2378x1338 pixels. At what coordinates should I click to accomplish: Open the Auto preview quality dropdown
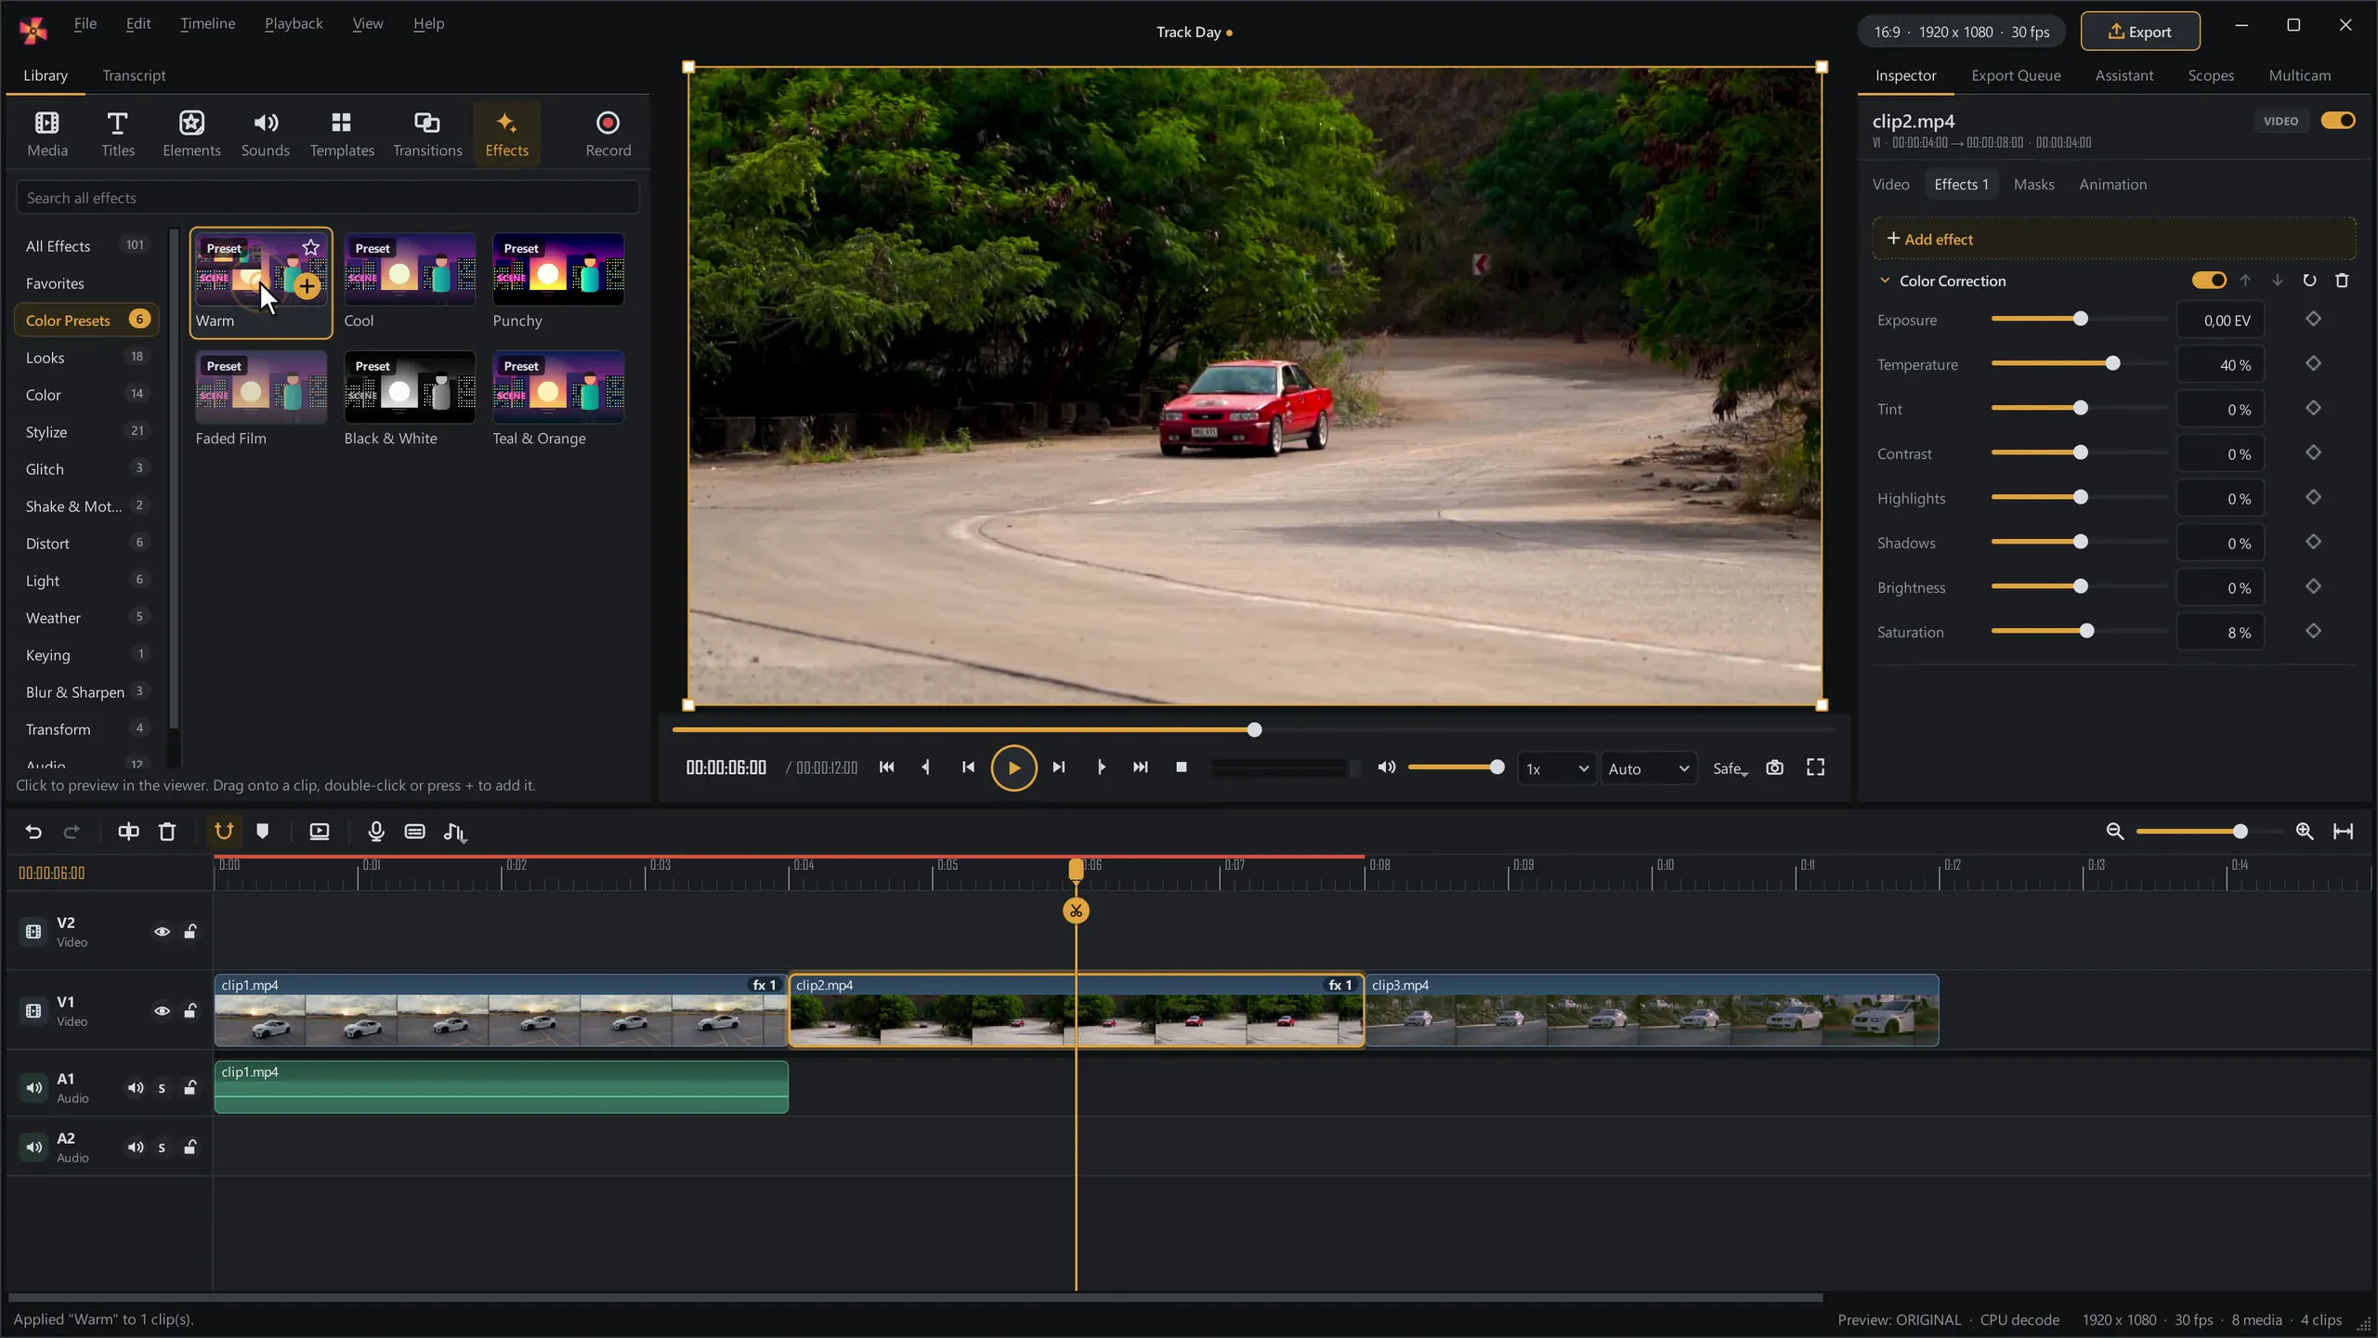coord(1648,769)
